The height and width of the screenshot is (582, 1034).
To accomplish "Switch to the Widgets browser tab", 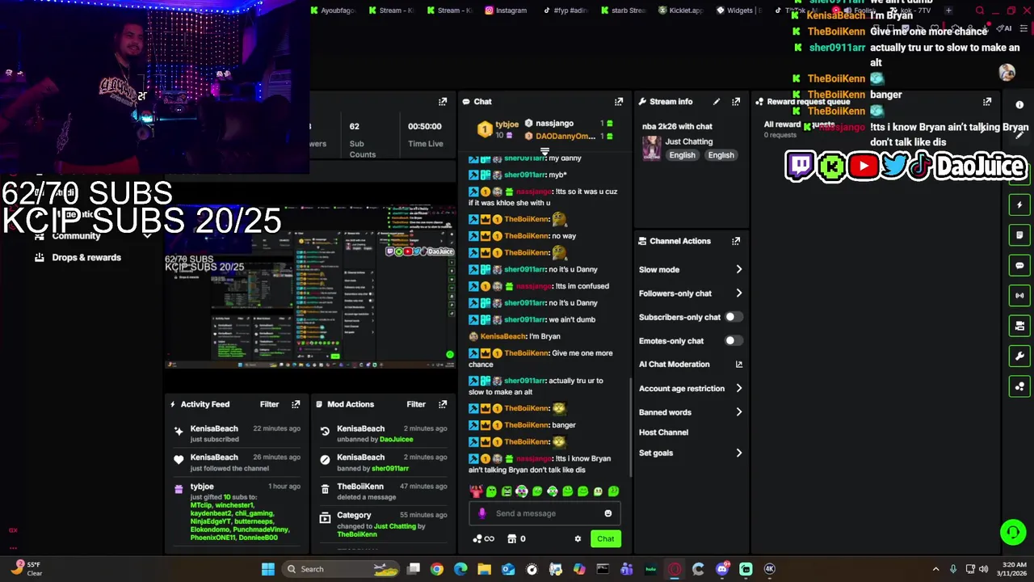I will coord(738,11).
